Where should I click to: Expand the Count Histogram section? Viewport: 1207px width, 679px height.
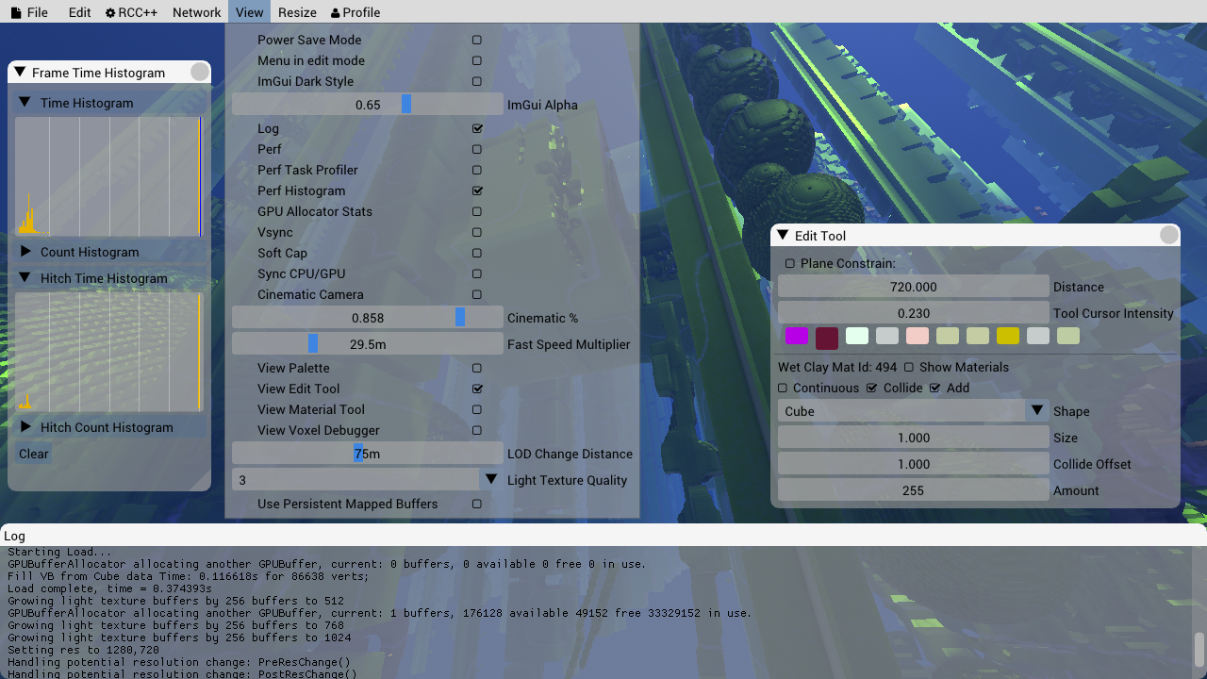point(25,252)
